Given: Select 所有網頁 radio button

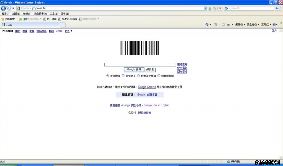Looking at the screenshot, I should click(x=107, y=76).
